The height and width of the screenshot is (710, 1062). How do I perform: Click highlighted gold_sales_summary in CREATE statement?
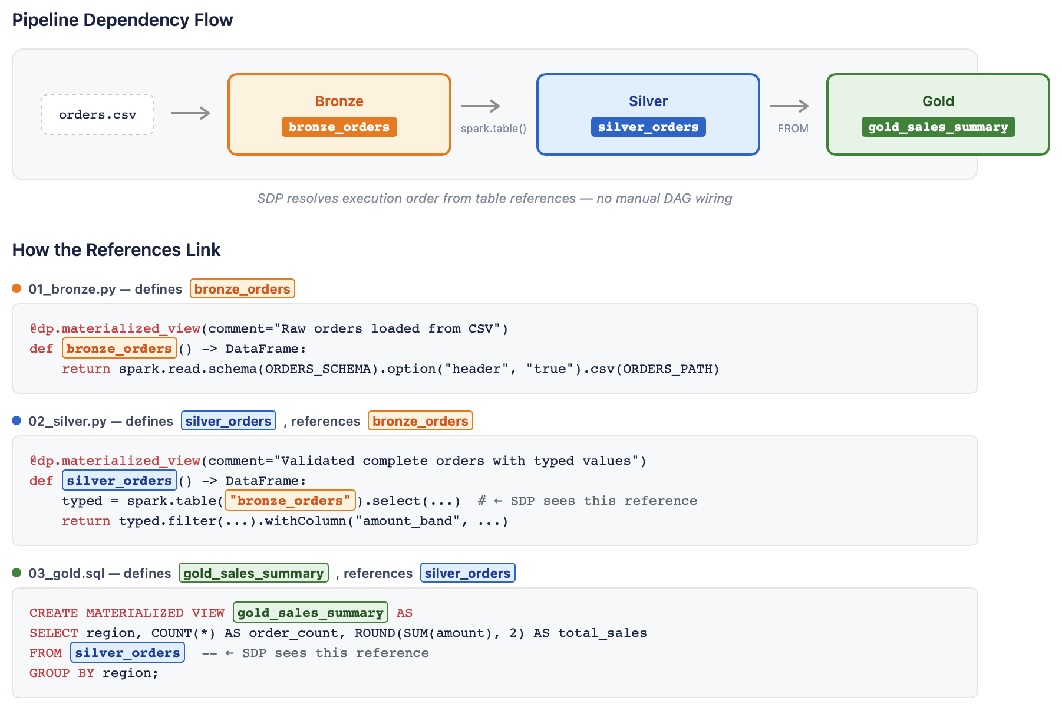click(x=311, y=613)
